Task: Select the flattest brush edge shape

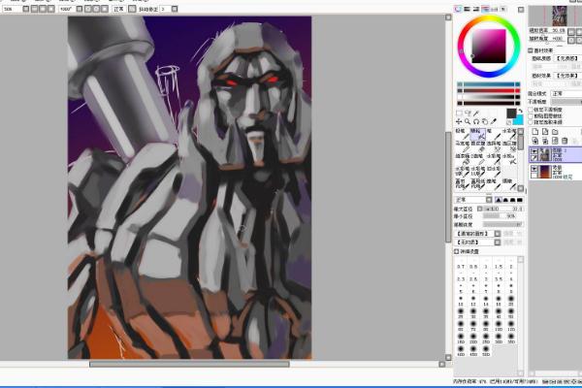Action: (520, 200)
